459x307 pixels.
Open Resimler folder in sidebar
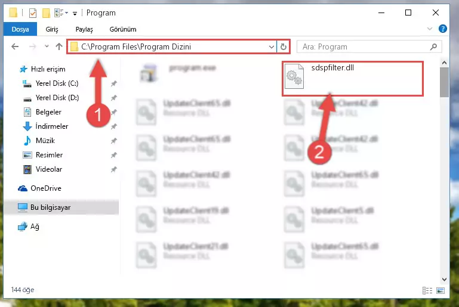coord(49,155)
